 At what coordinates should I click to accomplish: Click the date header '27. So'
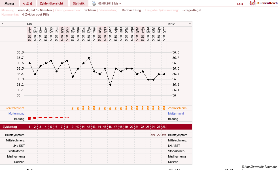click(x=143, y=30)
